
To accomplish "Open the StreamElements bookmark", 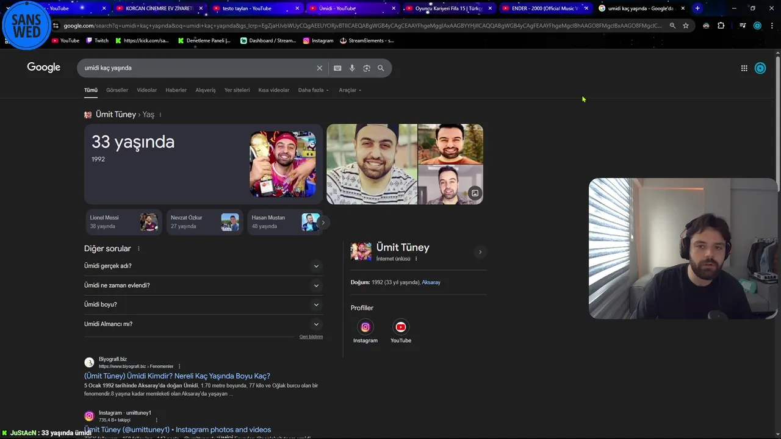I will tap(367, 41).
